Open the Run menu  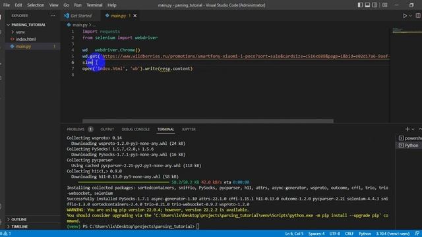pos(78,5)
